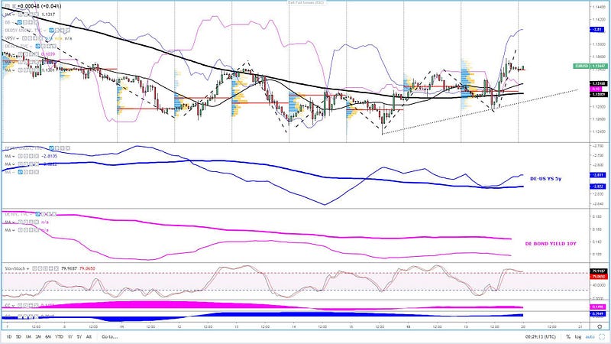
Task: Open MA 1.1301 legend dropdown arrow
Action: 13,70
